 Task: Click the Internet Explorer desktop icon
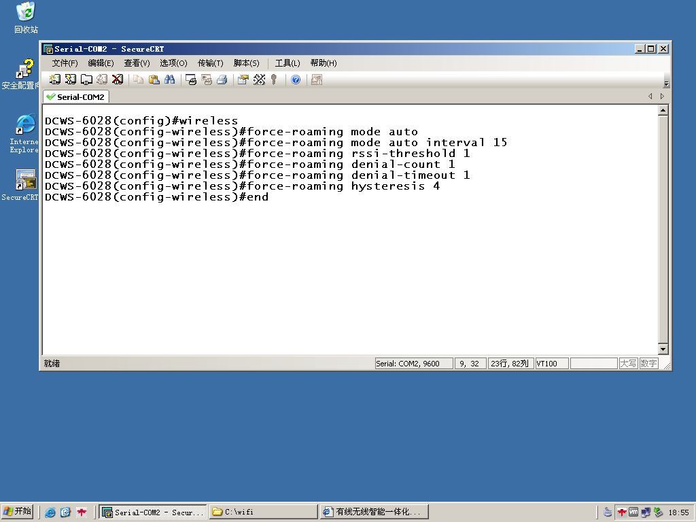coord(24,133)
